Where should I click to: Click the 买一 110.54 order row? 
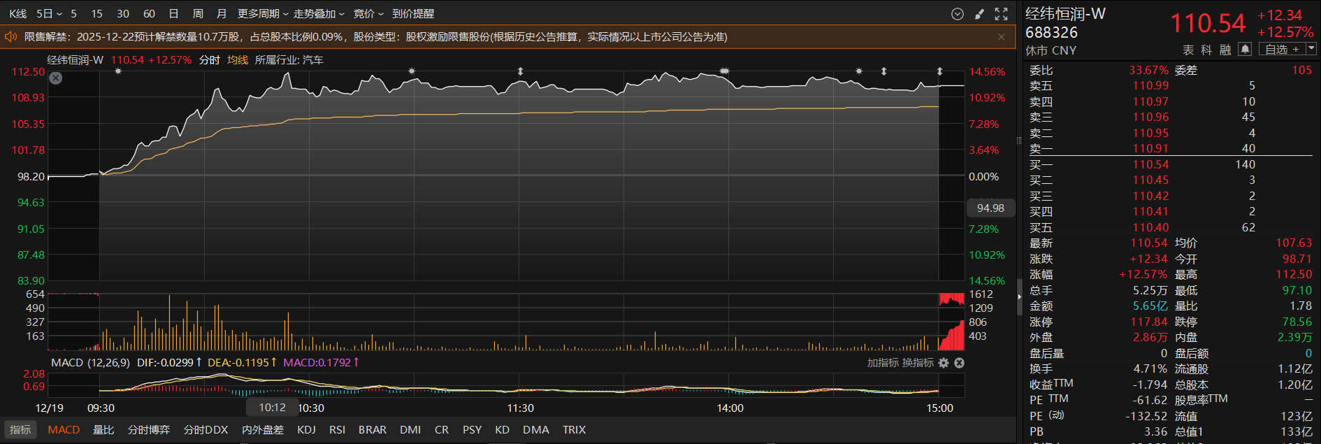click(x=1171, y=164)
